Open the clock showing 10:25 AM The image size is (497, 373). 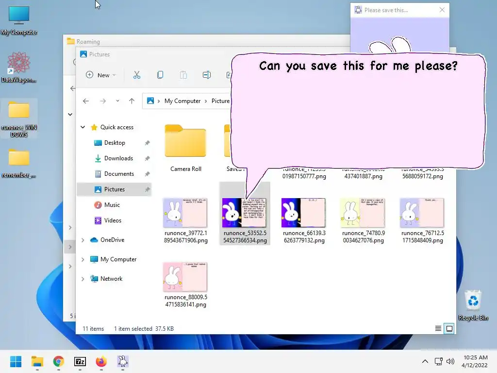coord(475,361)
